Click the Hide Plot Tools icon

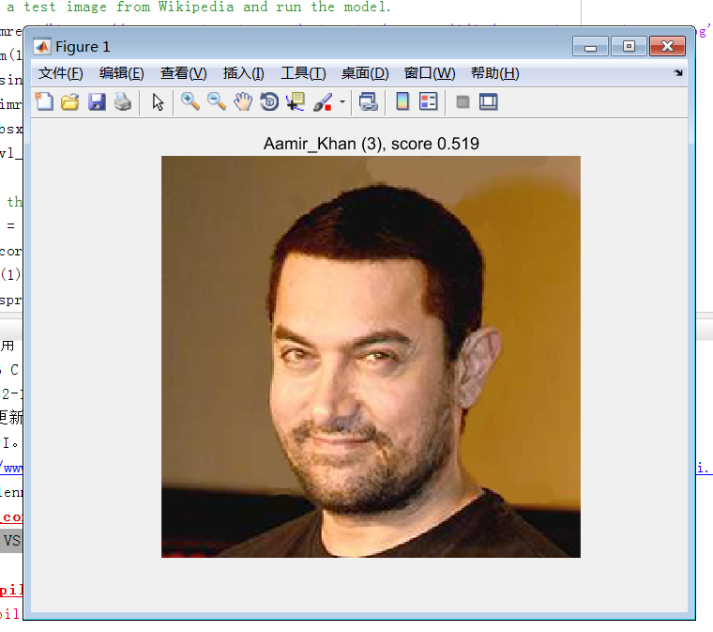(463, 102)
